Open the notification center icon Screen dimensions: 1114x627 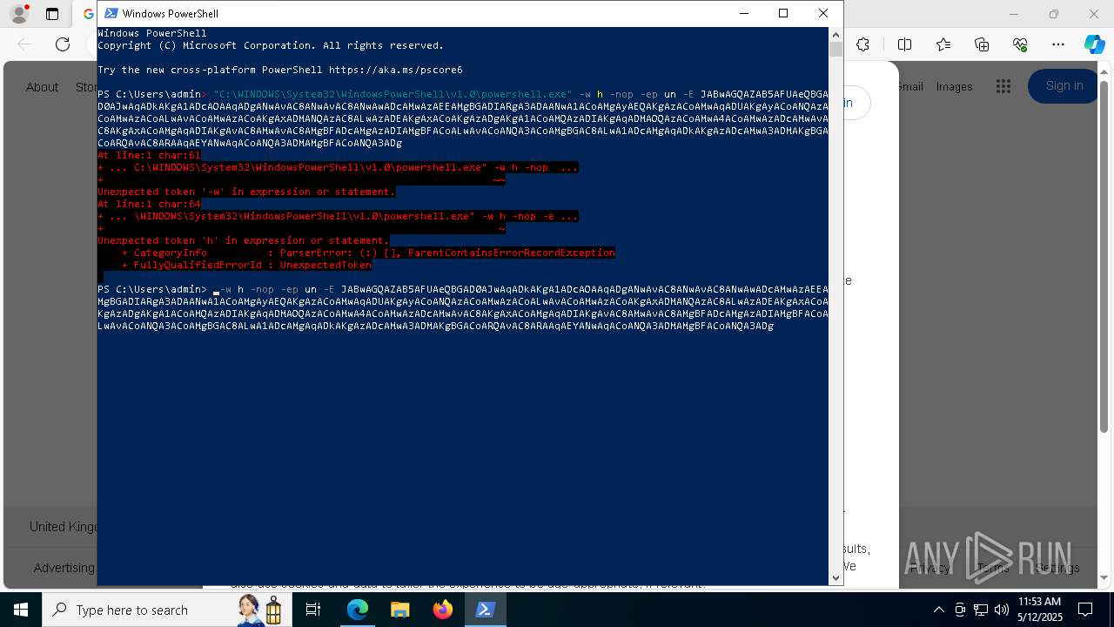pyautogui.click(x=1085, y=610)
